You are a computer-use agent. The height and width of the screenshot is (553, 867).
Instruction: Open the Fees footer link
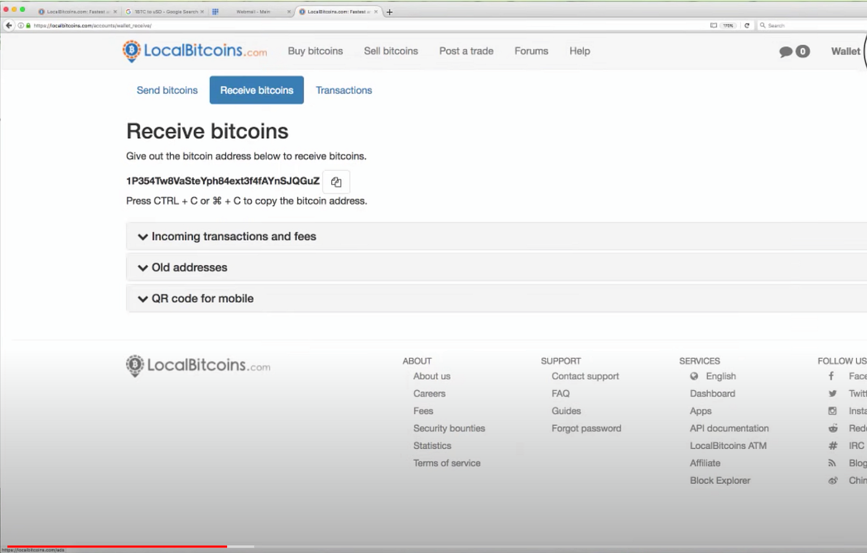point(423,411)
